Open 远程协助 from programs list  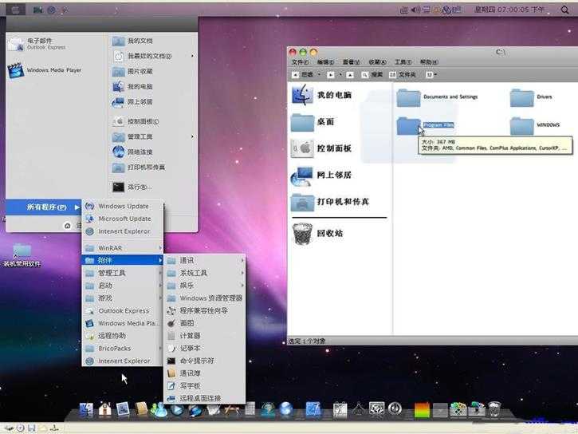[123, 336]
